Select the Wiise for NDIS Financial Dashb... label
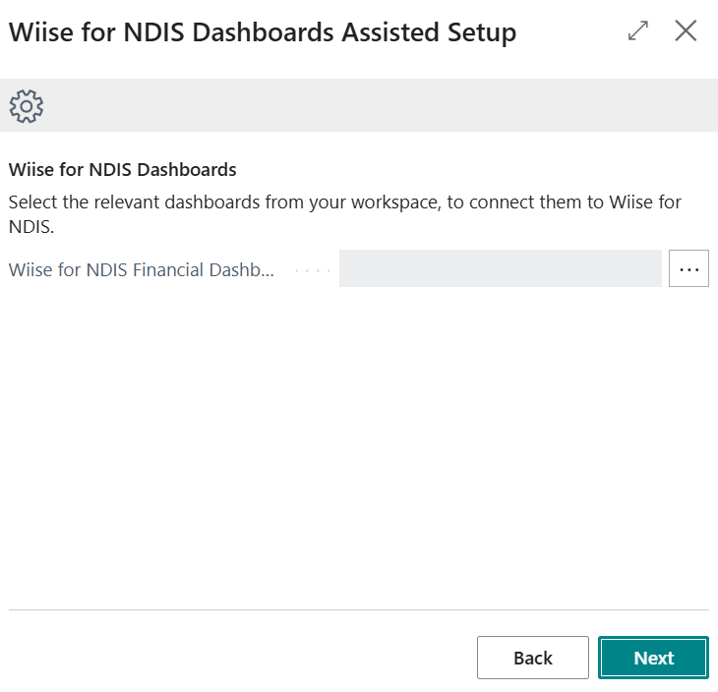The height and width of the screenshot is (692, 718). 142,269
